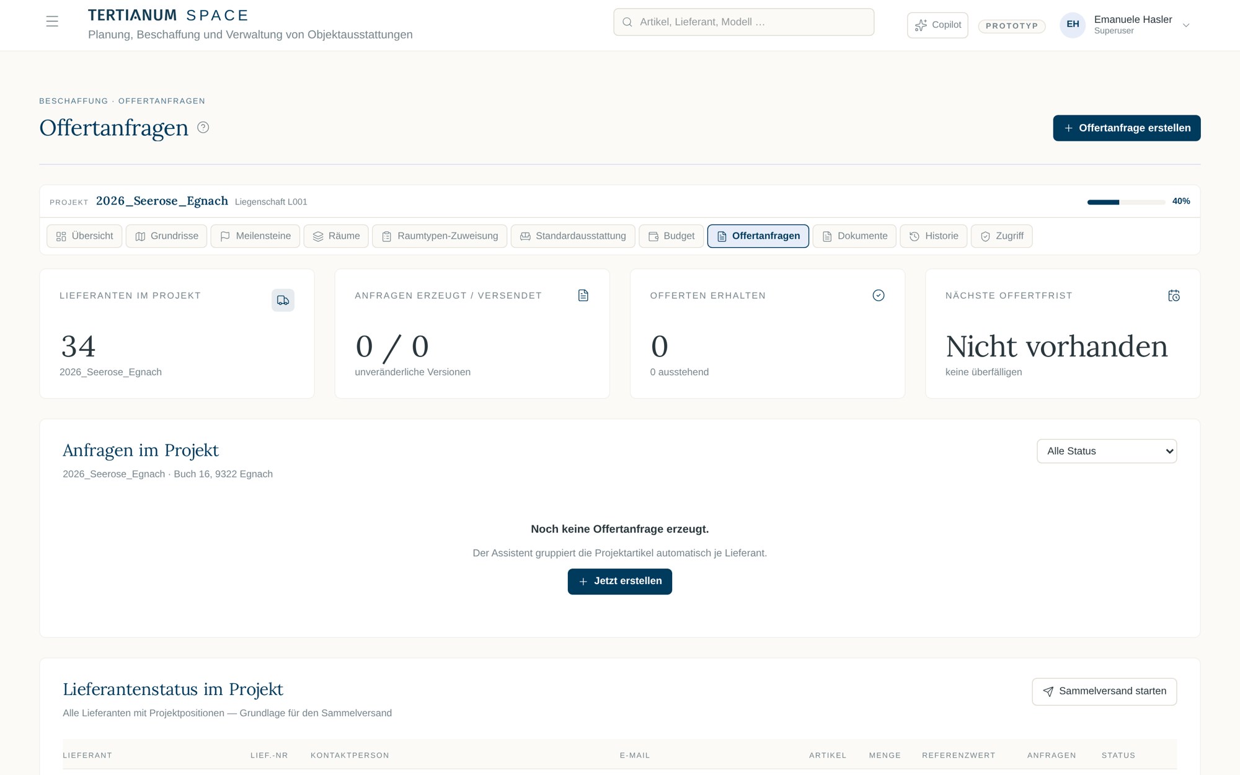Expand the user menu chevron
The image size is (1240, 775).
click(x=1186, y=25)
